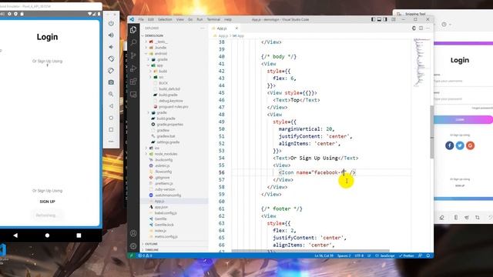Click the JavaScript language mode status item
The width and height of the screenshot is (493, 277).
click(x=385, y=255)
